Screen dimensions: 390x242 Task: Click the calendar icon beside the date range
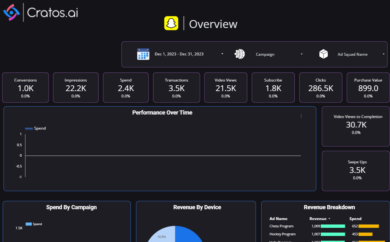tap(143, 54)
